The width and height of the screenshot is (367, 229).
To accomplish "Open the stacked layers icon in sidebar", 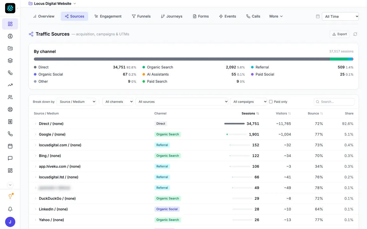I will coord(10,60).
